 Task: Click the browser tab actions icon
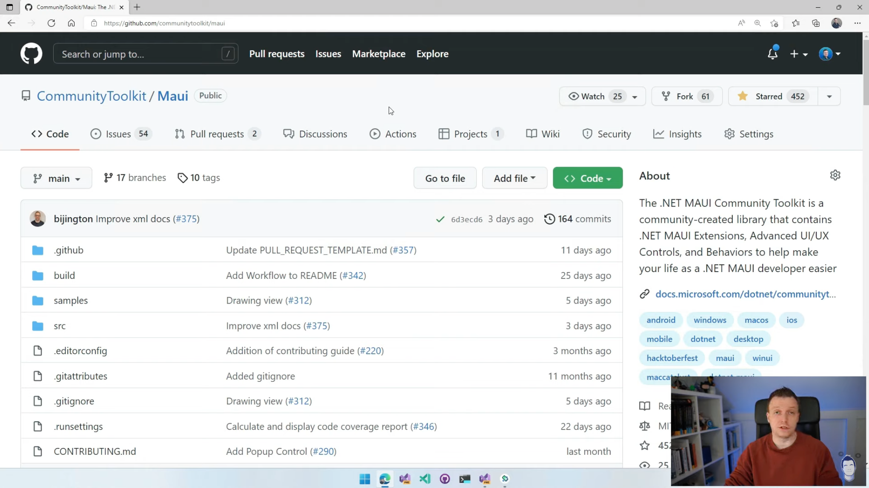tap(9, 7)
